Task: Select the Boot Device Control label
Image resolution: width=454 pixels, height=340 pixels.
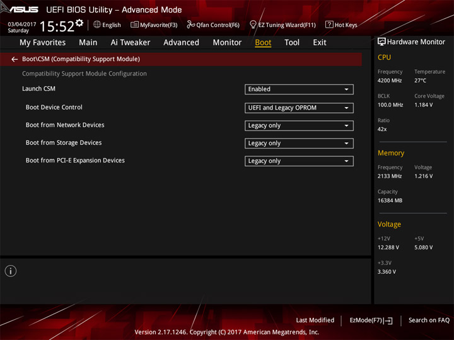Action: pos(54,107)
